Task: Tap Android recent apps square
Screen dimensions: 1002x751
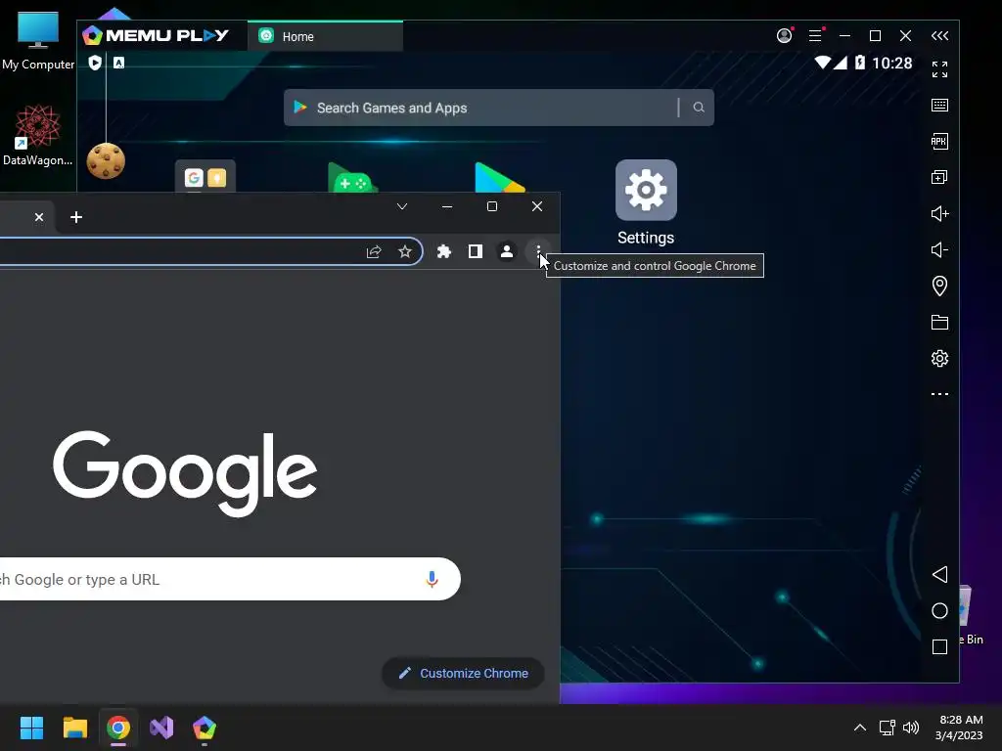Action: (939, 647)
